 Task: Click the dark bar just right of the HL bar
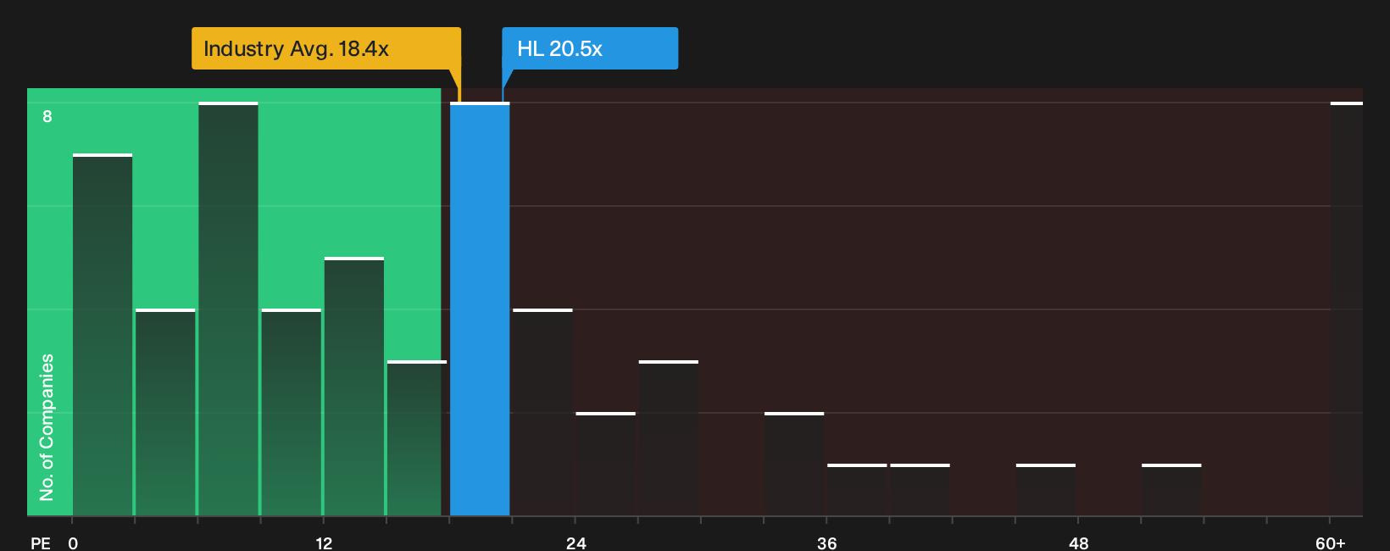542,413
